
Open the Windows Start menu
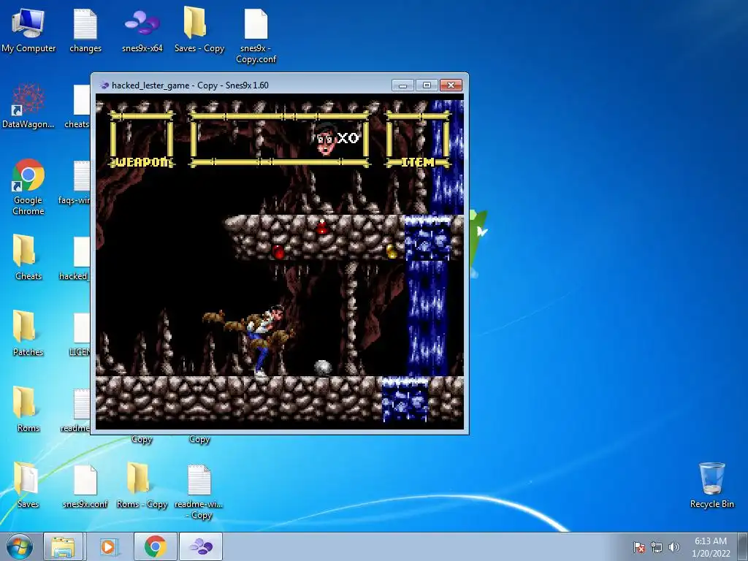coord(20,546)
